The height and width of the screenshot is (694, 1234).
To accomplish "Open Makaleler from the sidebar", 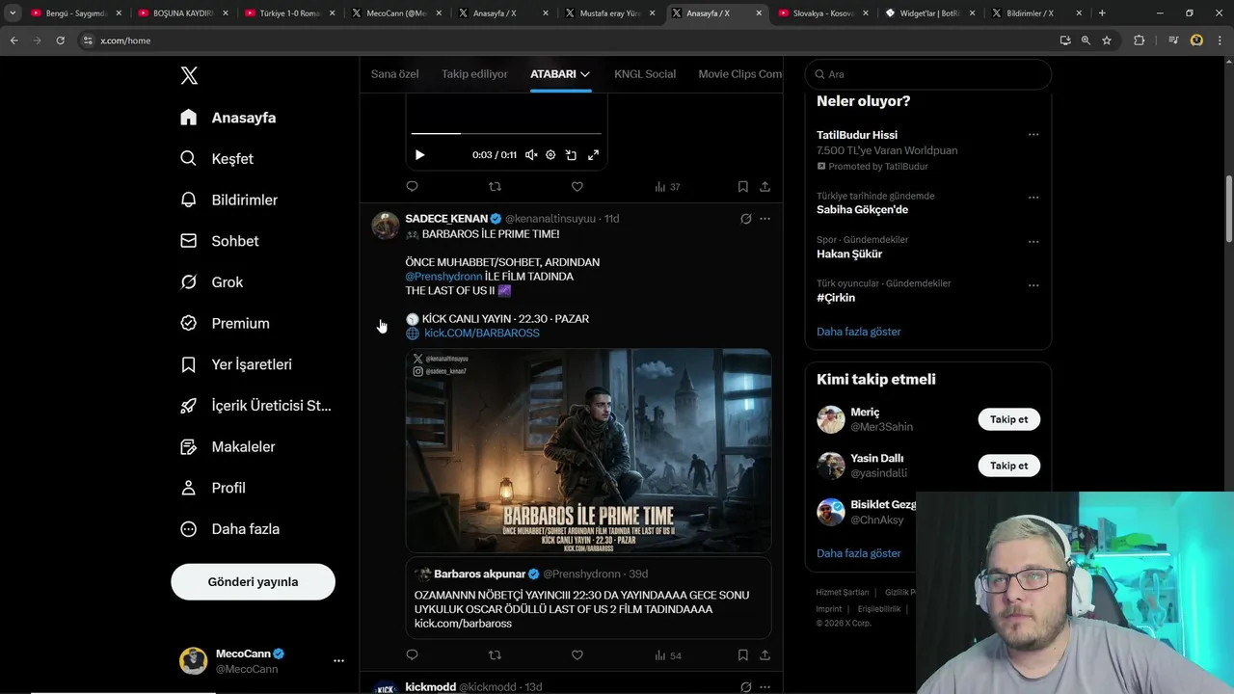I will (228, 447).
